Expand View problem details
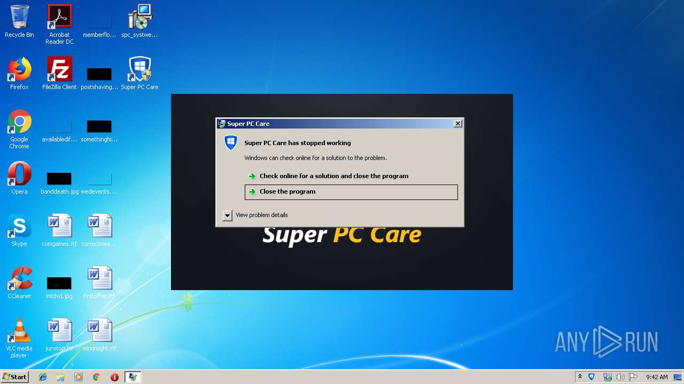The image size is (684, 384). (x=255, y=215)
